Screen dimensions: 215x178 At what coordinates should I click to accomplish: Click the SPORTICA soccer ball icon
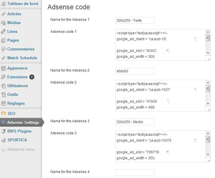[4, 140]
